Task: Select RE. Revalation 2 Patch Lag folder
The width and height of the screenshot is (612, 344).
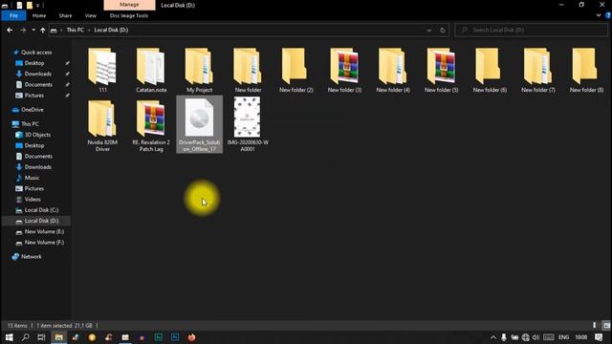Action: point(151,125)
